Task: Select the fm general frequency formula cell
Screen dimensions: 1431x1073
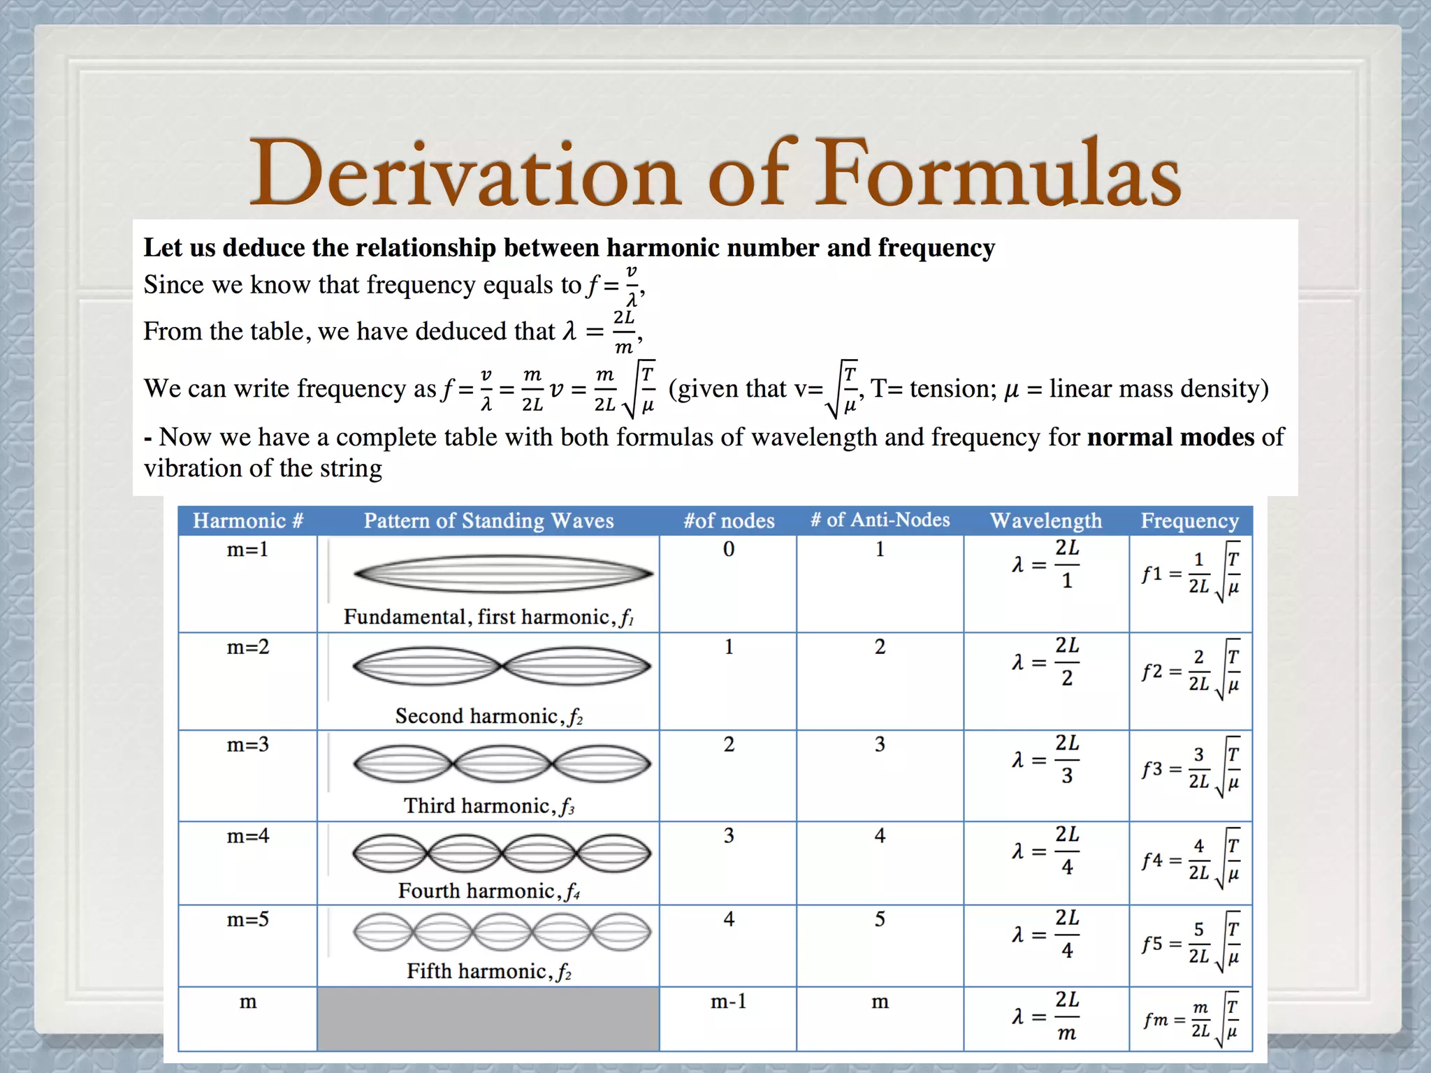Action: click(x=1191, y=1019)
